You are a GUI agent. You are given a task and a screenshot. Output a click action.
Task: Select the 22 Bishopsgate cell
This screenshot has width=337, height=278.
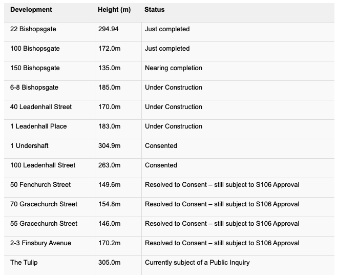(x=33, y=29)
